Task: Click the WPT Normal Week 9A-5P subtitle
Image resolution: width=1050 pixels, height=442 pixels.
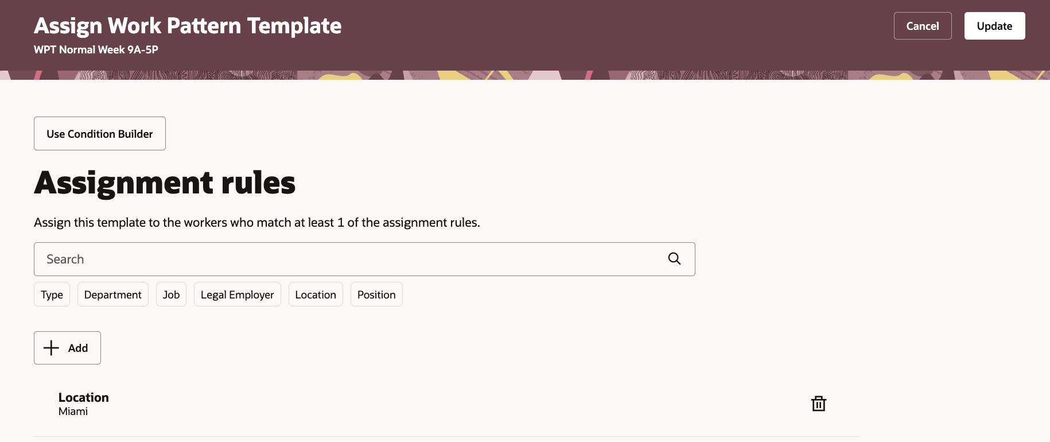Action: pos(96,50)
